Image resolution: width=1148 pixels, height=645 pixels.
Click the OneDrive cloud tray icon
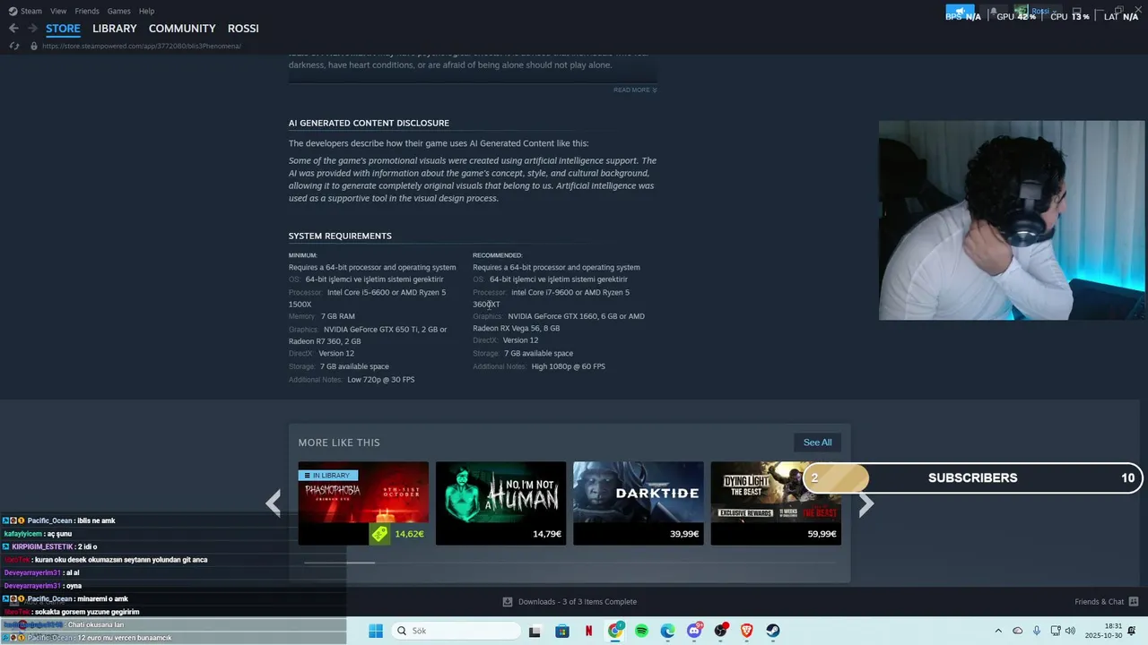[x=1017, y=631]
